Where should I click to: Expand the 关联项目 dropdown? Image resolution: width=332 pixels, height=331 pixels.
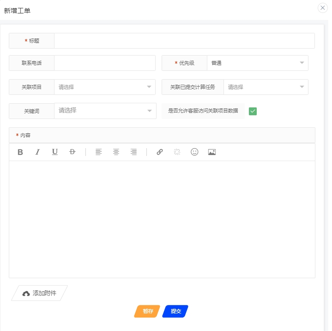coord(105,87)
